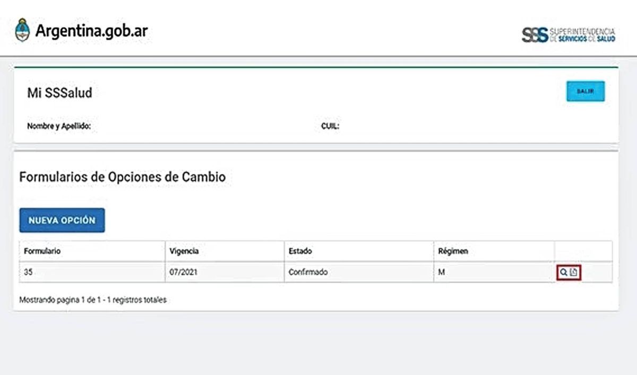Viewport: 637px width, 375px height.
Task: Sort by the Vigencia column header
Action: [x=184, y=251]
